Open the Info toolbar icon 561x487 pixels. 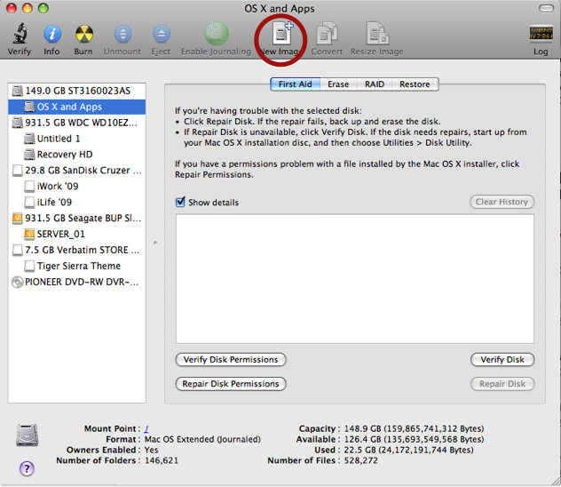click(x=52, y=34)
